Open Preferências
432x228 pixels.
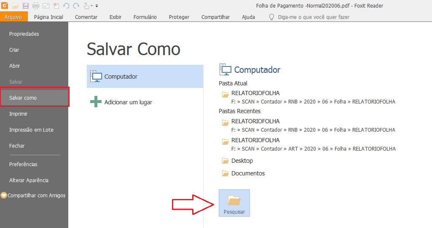coord(34,164)
